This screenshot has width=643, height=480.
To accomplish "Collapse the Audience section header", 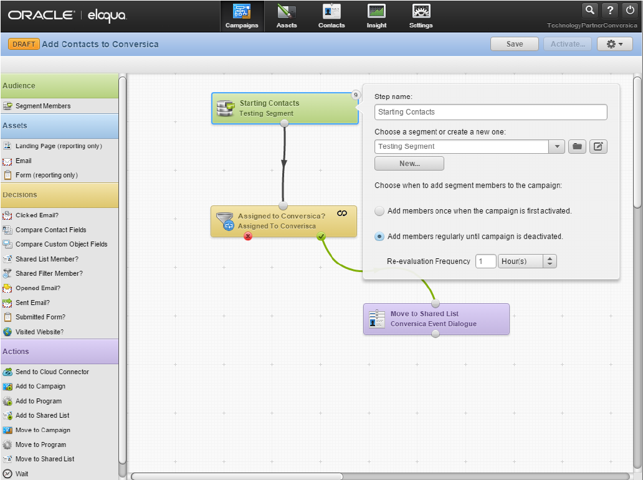I will 59,86.
